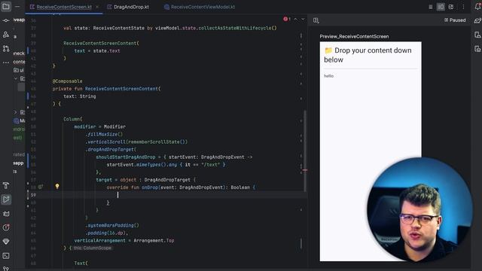Viewport: 482px width, 271px height.
Task: Click on 'dragAndDropTarget' in the code
Action: pyautogui.click(x=111, y=149)
